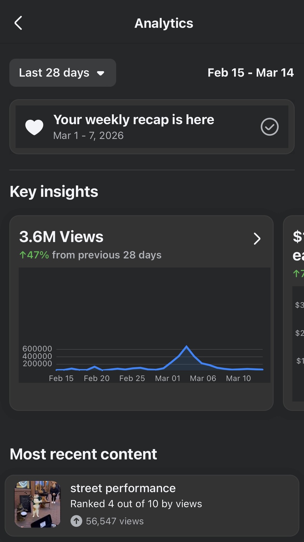
Task: Expand Views details with the chevron arrow
Action: pyautogui.click(x=257, y=239)
